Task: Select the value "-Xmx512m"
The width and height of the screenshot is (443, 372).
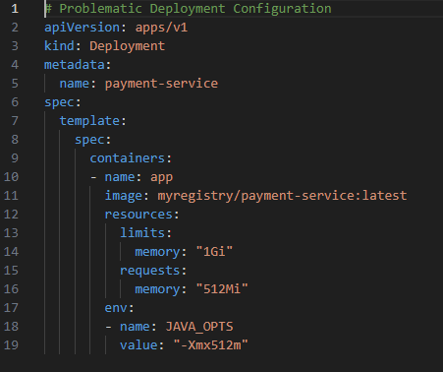Action: [210, 345]
